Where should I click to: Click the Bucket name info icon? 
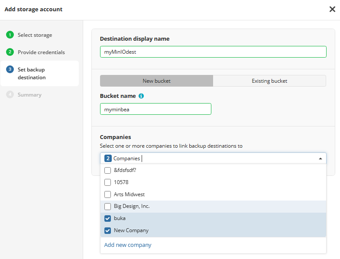141,96
